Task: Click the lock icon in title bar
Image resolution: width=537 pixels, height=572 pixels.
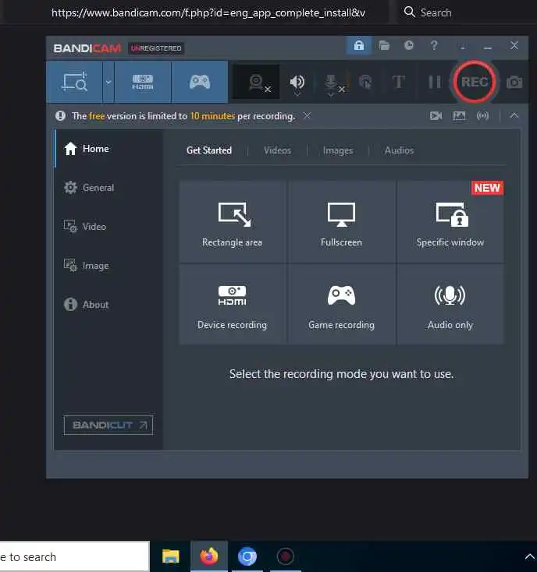Action: point(359,46)
